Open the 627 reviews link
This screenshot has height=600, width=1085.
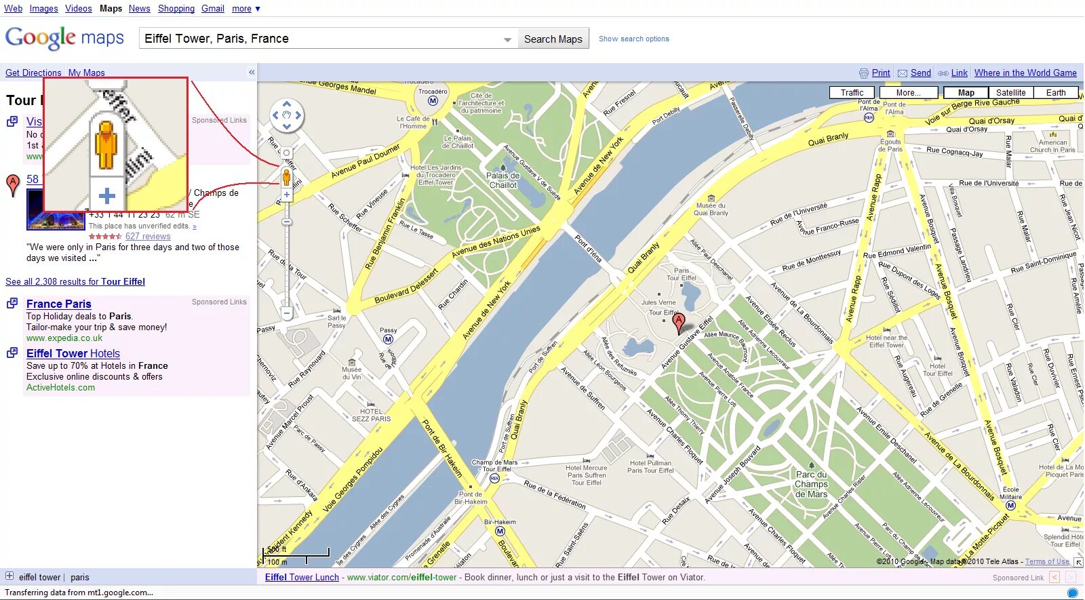pyautogui.click(x=148, y=236)
